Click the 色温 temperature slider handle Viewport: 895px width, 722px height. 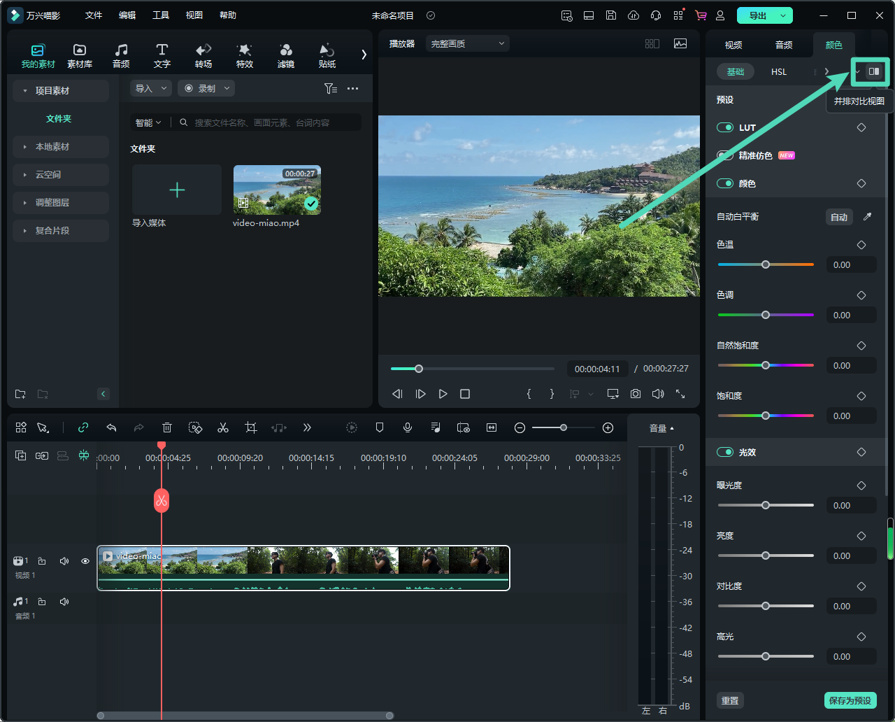(x=766, y=264)
